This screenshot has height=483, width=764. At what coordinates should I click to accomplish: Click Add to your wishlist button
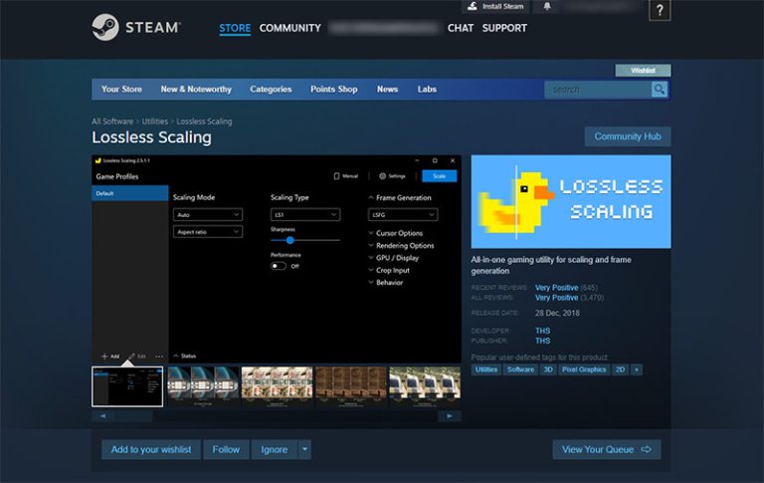click(150, 449)
